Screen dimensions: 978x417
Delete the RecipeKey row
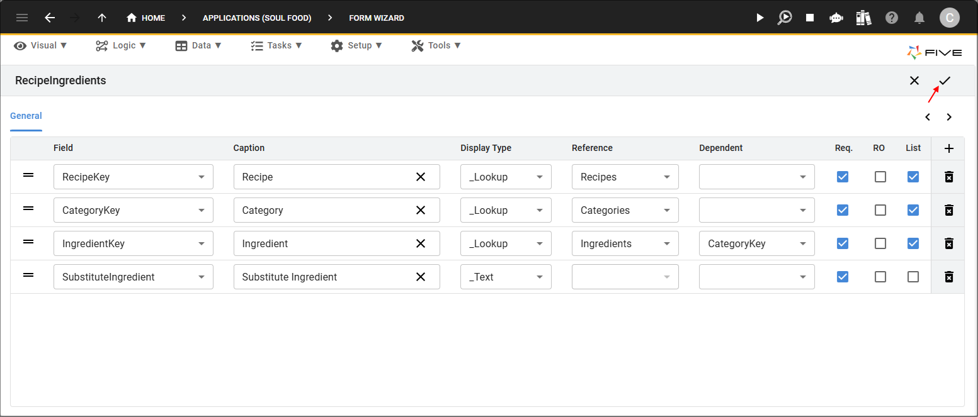(949, 177)
